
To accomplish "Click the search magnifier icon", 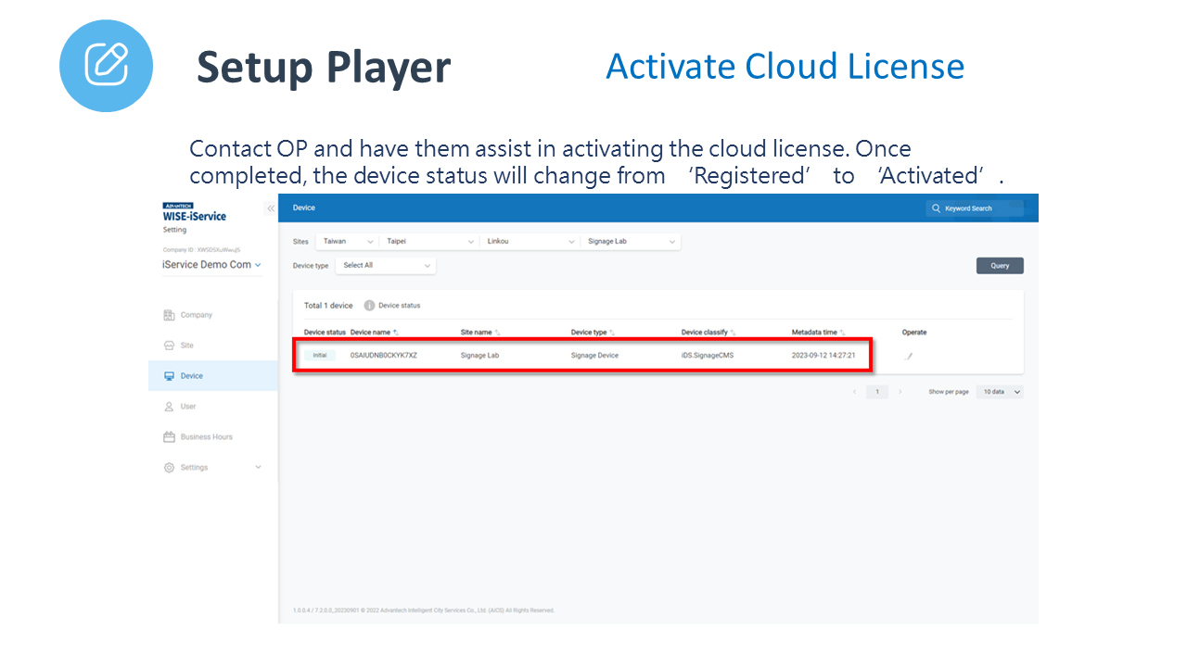I will (x=936, y=208).
